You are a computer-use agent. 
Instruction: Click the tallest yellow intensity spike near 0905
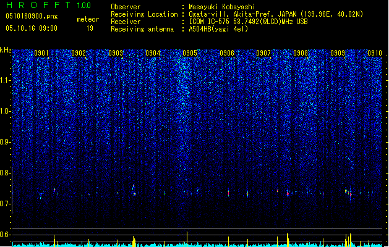tap(187, 239)
